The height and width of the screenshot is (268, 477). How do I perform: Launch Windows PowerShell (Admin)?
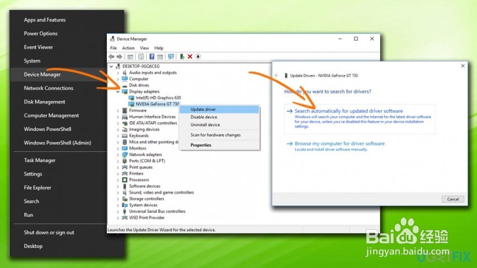click(57, 143)
